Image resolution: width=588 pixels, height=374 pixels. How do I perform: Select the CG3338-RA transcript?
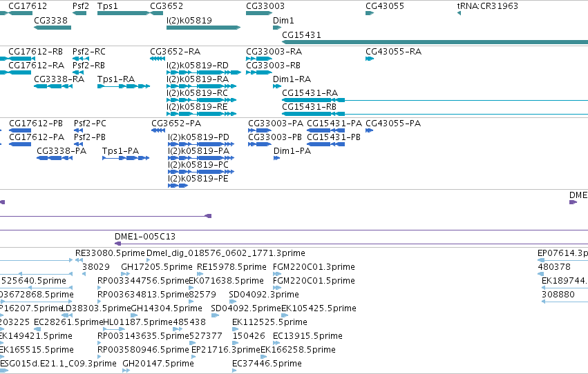(53, 86)
